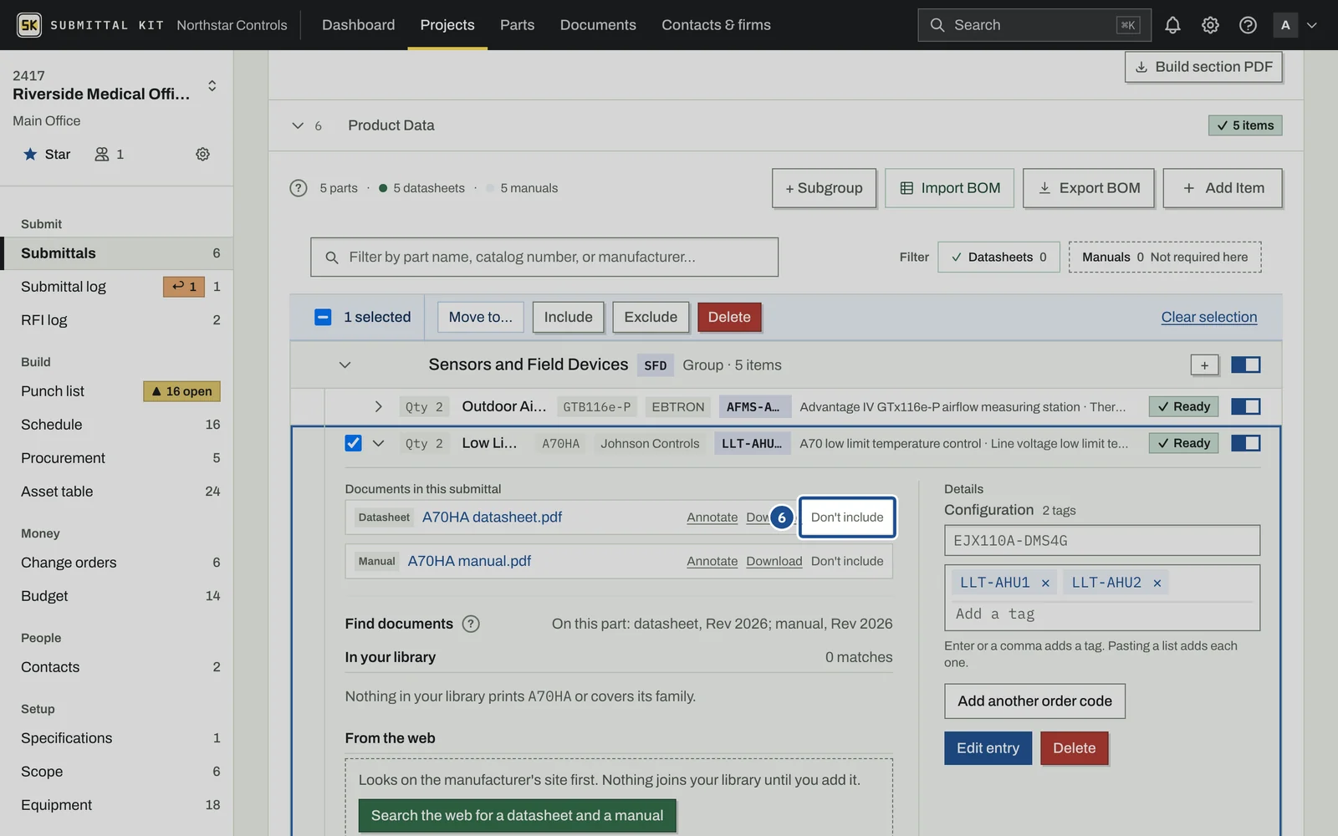The image size is (1338, 836).
Task: Click help icon beside 5 parts
Action: tap(299, 188)
